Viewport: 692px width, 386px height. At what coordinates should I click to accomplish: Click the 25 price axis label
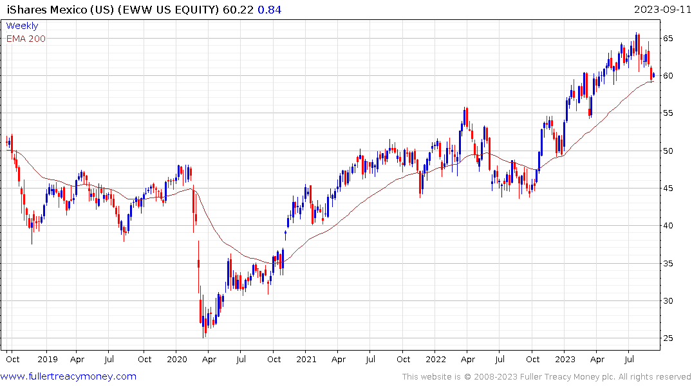point(668,338)
